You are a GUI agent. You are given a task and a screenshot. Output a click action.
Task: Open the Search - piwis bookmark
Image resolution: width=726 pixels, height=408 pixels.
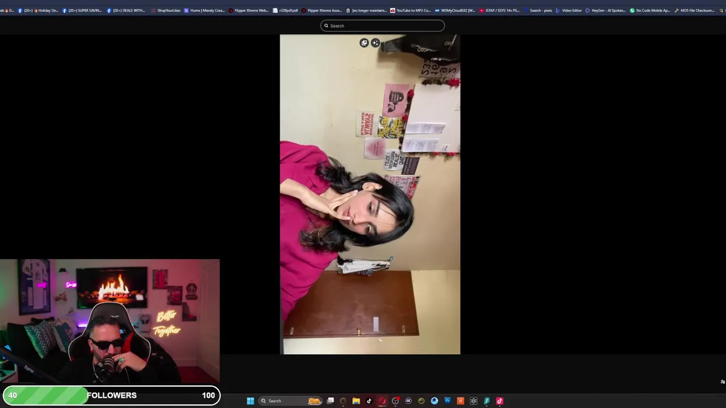click(538, 10)
